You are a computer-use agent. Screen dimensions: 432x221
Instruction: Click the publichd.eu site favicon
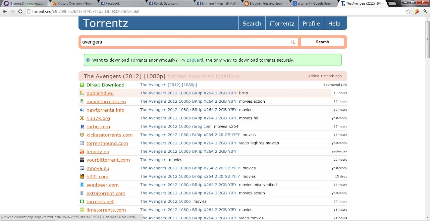coord(82,93)
